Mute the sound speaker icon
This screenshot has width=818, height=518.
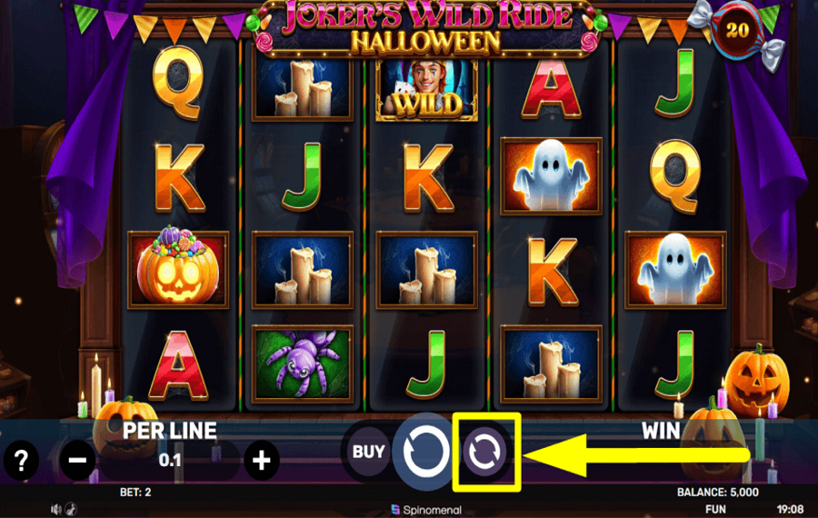(x=55, y=509)
